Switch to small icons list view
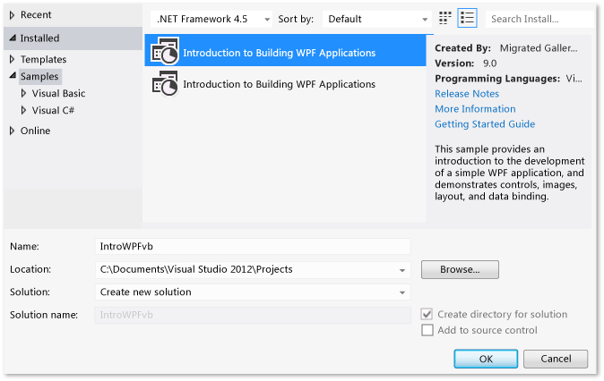Image resolution: width=604 pixels, height=381 pixels. coord(467,18)
